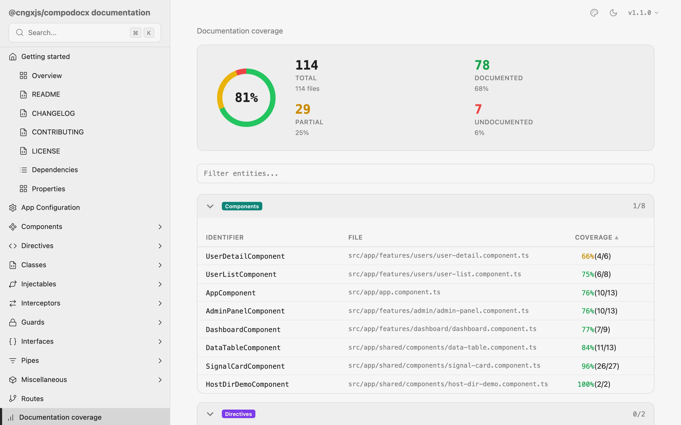Click the Injectables icon
Image resolution: width=681 pixels, height=425 pixels.
coord(13,284)
